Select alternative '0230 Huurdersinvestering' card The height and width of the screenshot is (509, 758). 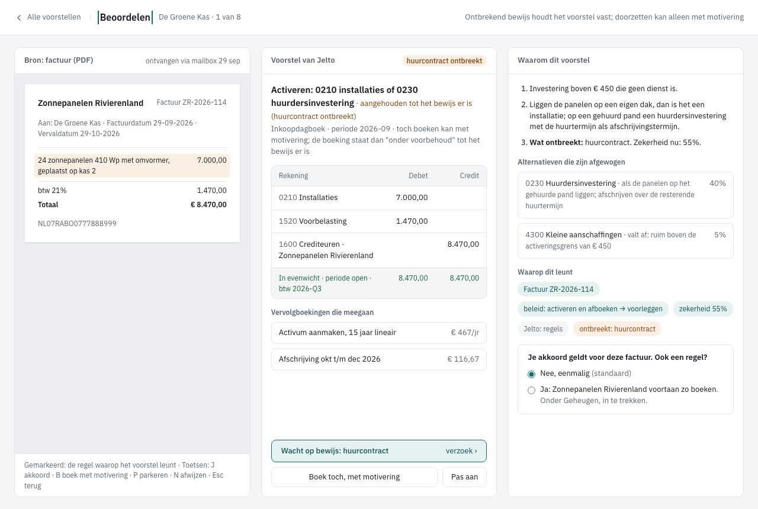pyautogui.click(x=625, y=195)
